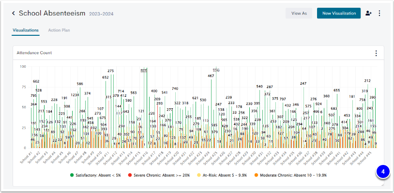The image size is (394, 193).
Task: Click the 2023-2024 year label
Action: pyautogui.click(x=101, y=14)
